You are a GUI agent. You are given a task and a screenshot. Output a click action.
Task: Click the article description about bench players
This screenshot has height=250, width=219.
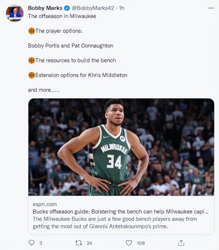115,222
